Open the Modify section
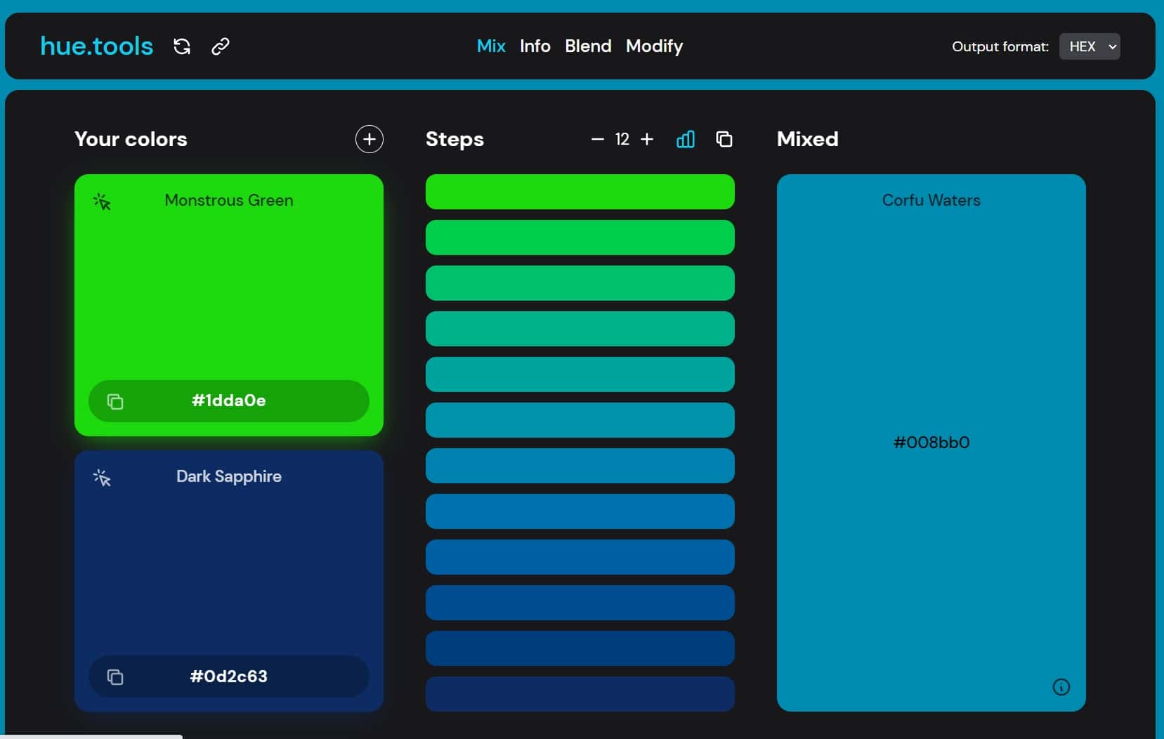This screenshot has height=739, width=1164. [x=654, y=46]
